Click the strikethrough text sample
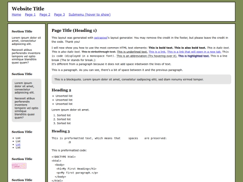Image resolution: width=243 pixels, height=182 pixels. click(x=99, y=52)
